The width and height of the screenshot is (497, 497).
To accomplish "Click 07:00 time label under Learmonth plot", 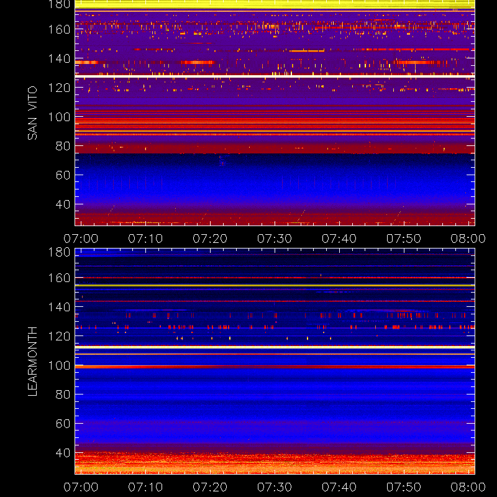I will coord(81,487).
